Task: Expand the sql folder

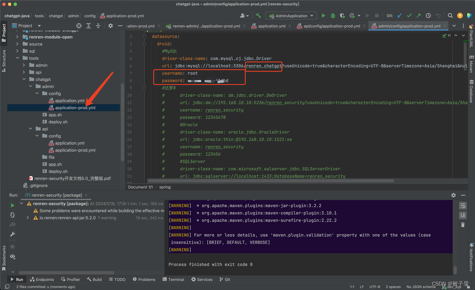Action: coord(17,51)
